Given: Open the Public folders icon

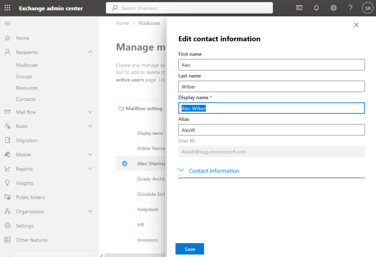Looking at the screenshot, I should tap(7, 197).
